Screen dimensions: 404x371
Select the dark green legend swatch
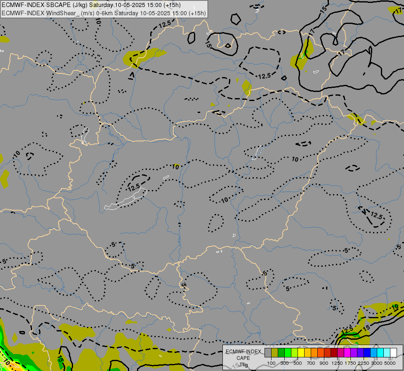point(281,353)
